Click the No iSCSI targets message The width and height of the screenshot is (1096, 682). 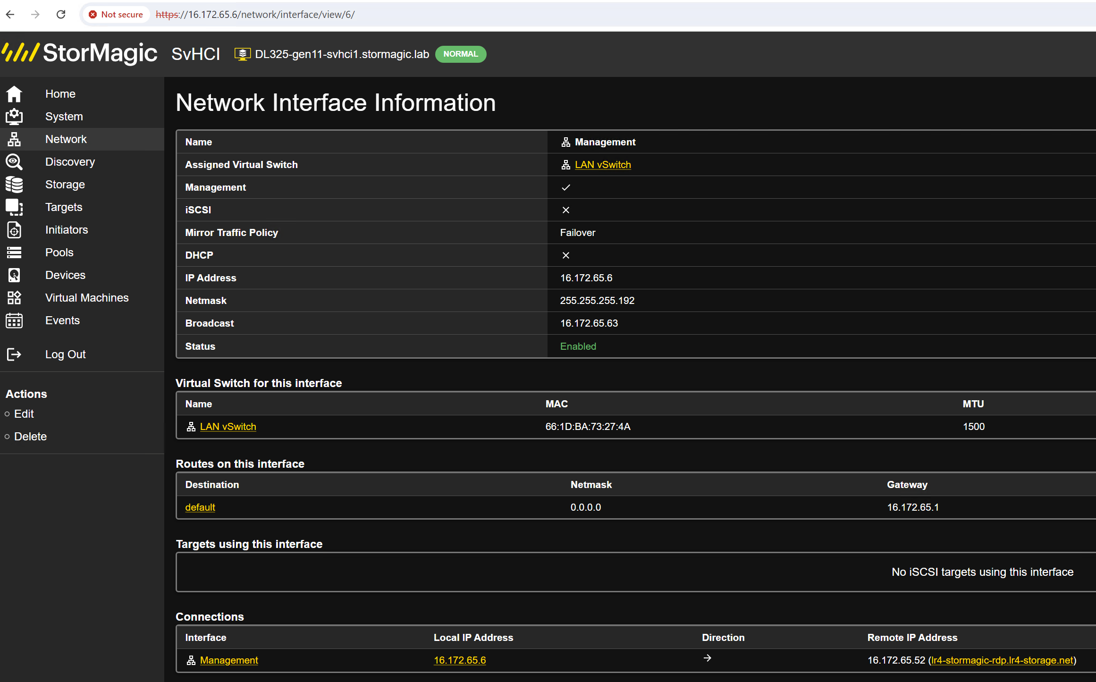coord(983,572)
